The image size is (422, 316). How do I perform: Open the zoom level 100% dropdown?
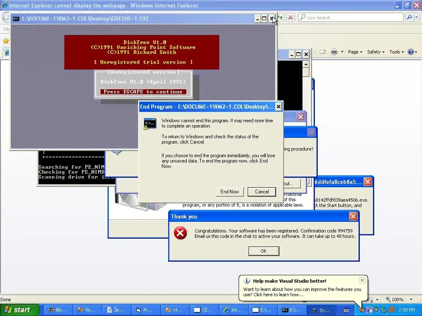[411, 300]
